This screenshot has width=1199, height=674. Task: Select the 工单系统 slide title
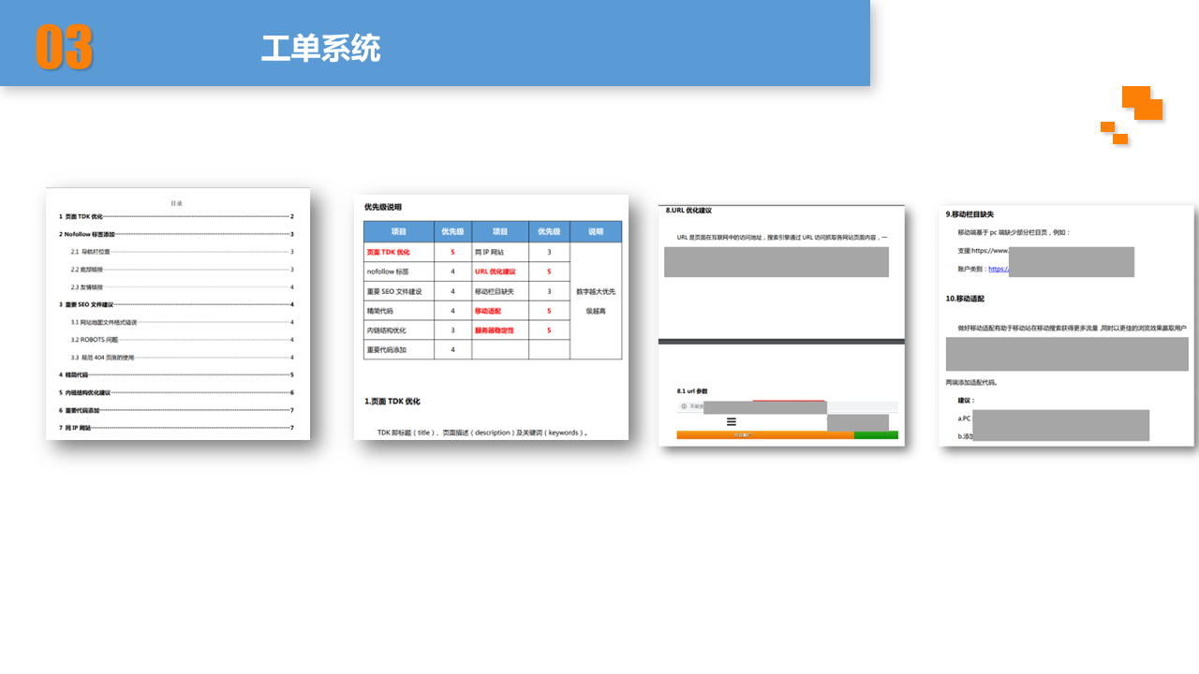click(320, 49)
